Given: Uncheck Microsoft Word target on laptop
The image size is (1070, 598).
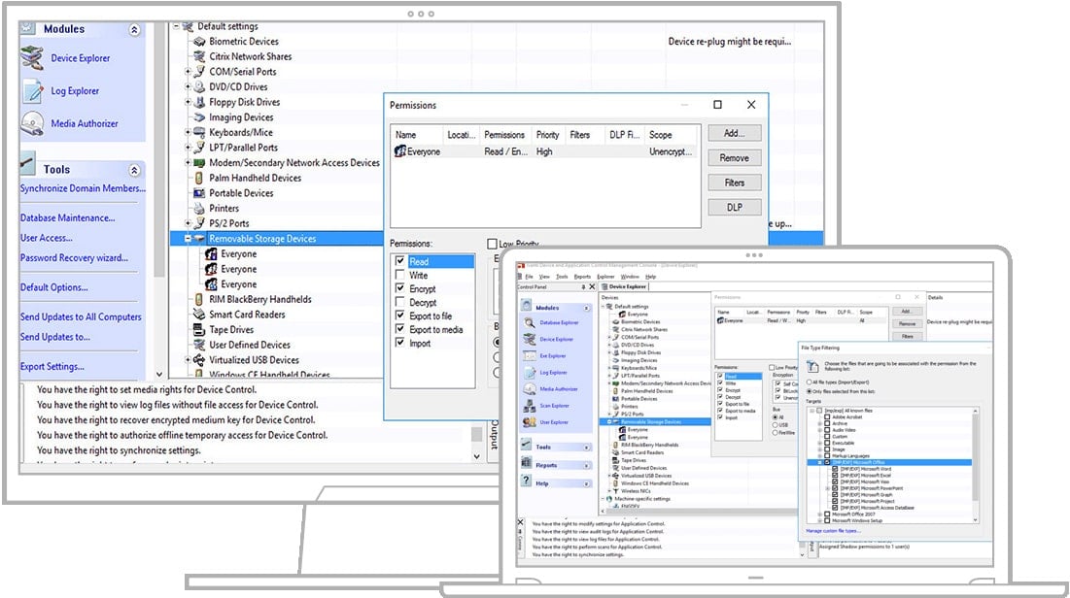Looking at the screenshot, I should [835, 469].
